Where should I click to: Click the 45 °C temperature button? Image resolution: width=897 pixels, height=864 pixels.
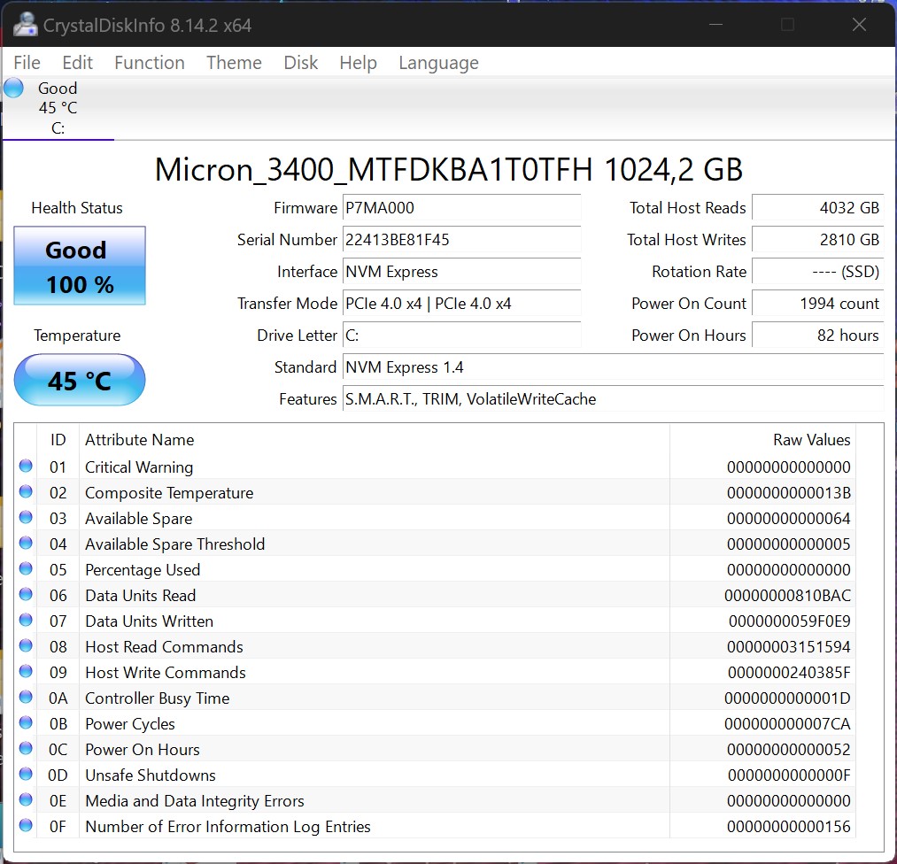click(80, 381)
